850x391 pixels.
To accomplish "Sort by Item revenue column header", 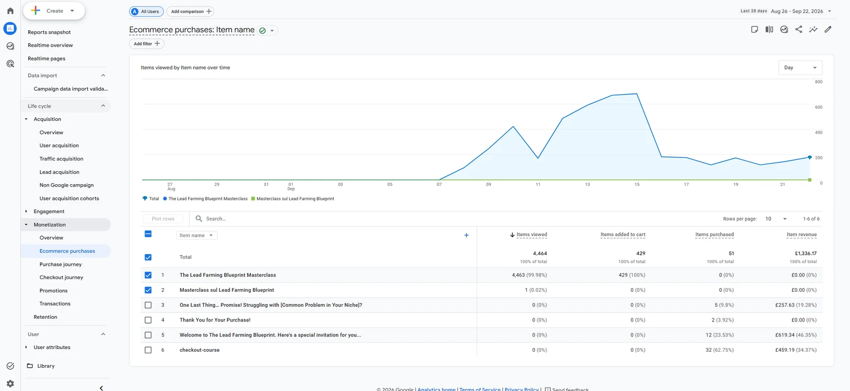I will pyautogui.click(x=802, y=234).
